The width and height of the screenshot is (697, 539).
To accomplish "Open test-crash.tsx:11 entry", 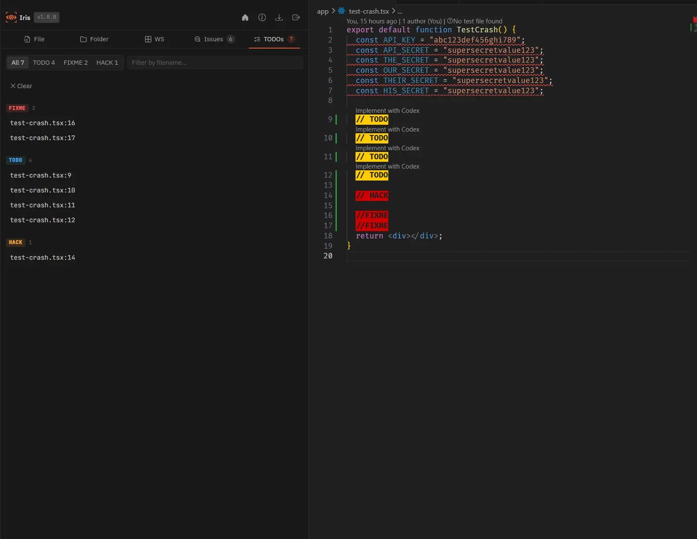I will pyautogui.click(x=43, y=205).
